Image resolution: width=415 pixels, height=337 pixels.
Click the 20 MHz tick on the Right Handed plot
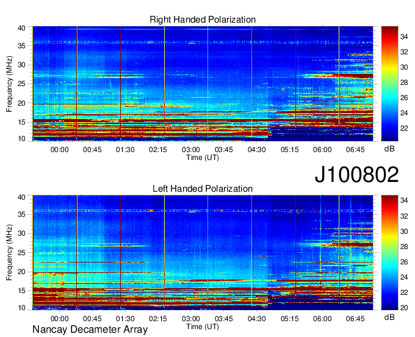(21, 103)
